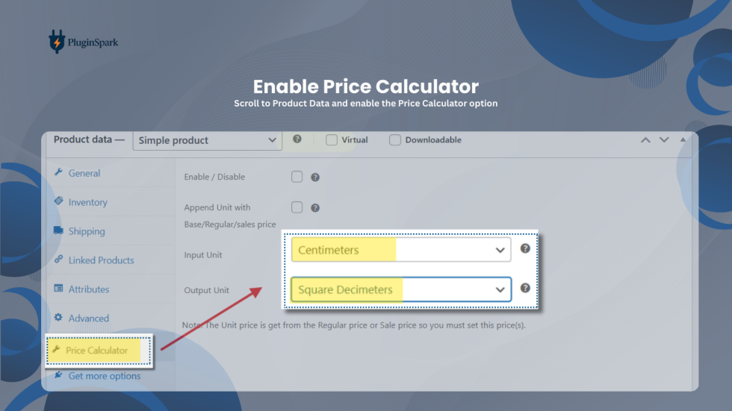Click help icon next to Enable / Disable

point(315,178)
